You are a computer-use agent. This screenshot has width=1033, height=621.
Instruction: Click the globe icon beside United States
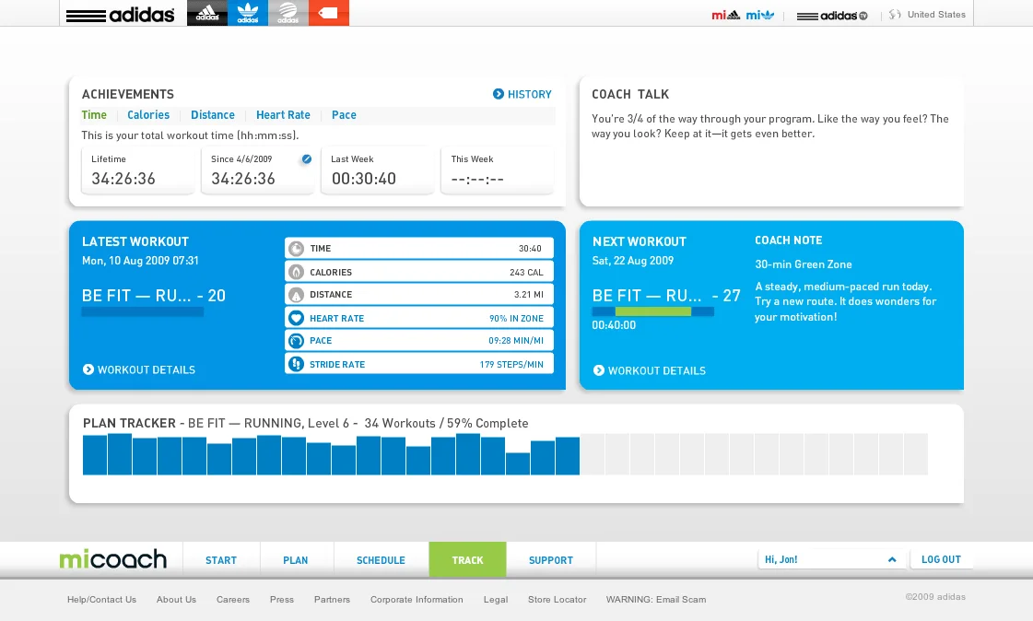[x=895, y=15]
